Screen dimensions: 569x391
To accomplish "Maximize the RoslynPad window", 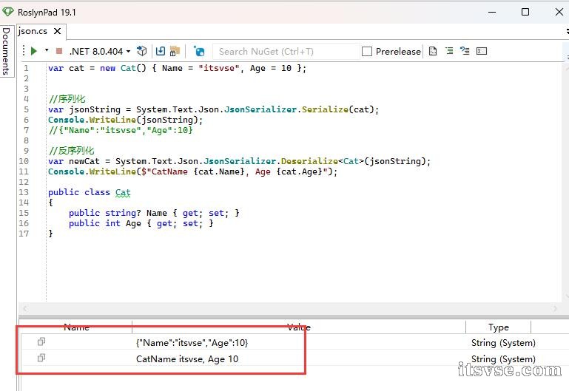I will (x=525, y=12).
